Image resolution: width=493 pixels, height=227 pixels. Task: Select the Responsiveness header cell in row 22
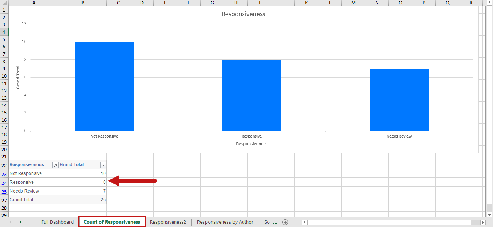[x=34, y=165]
